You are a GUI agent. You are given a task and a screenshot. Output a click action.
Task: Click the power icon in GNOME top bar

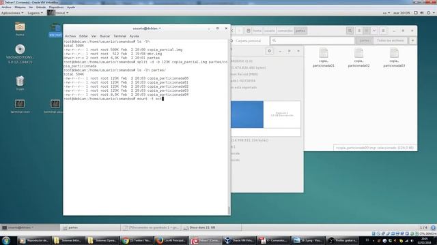click(x=428, y=13)
